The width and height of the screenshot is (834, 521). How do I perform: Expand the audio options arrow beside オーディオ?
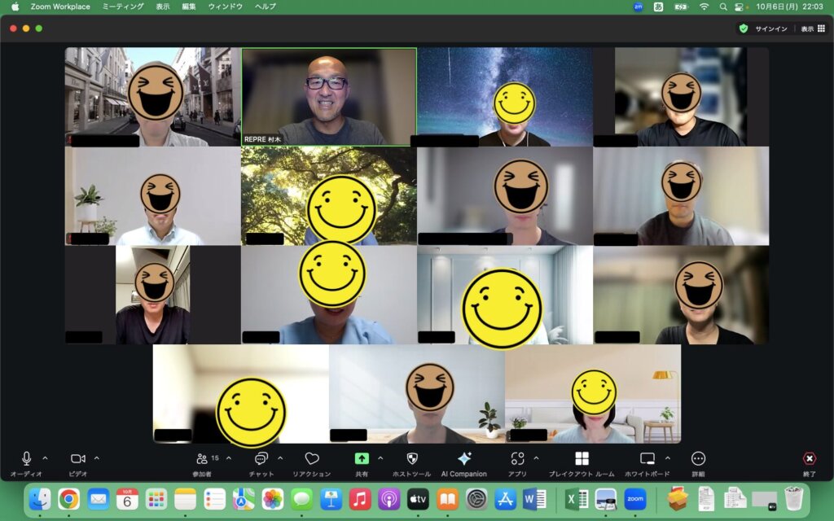[45, 458]
